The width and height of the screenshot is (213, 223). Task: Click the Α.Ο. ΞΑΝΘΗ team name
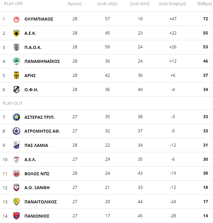point(37,188)
